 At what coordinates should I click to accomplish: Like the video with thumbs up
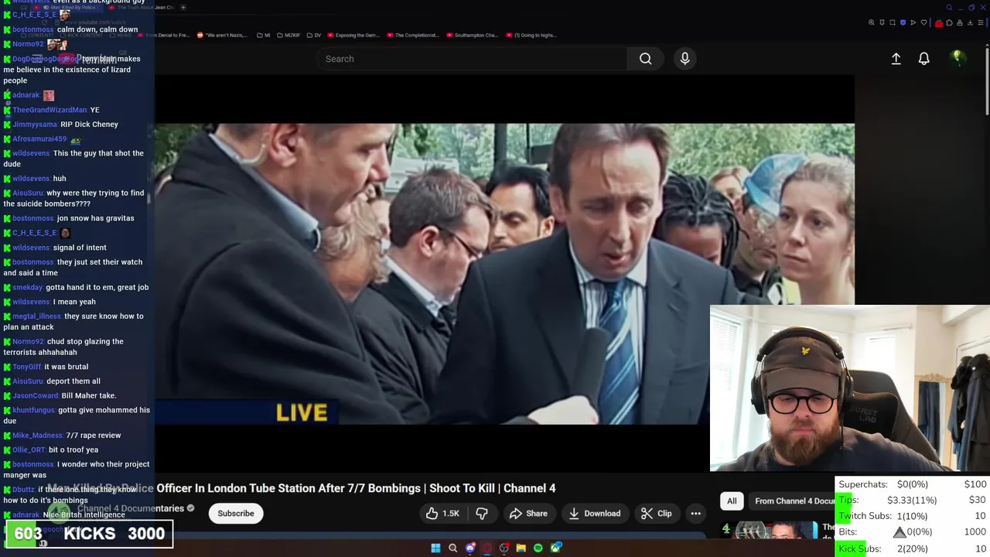pyautogui.click(x=442, y=514)
